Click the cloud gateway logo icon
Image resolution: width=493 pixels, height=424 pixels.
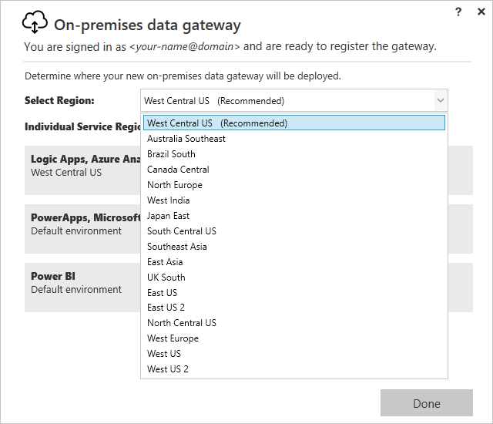(35, 24)
